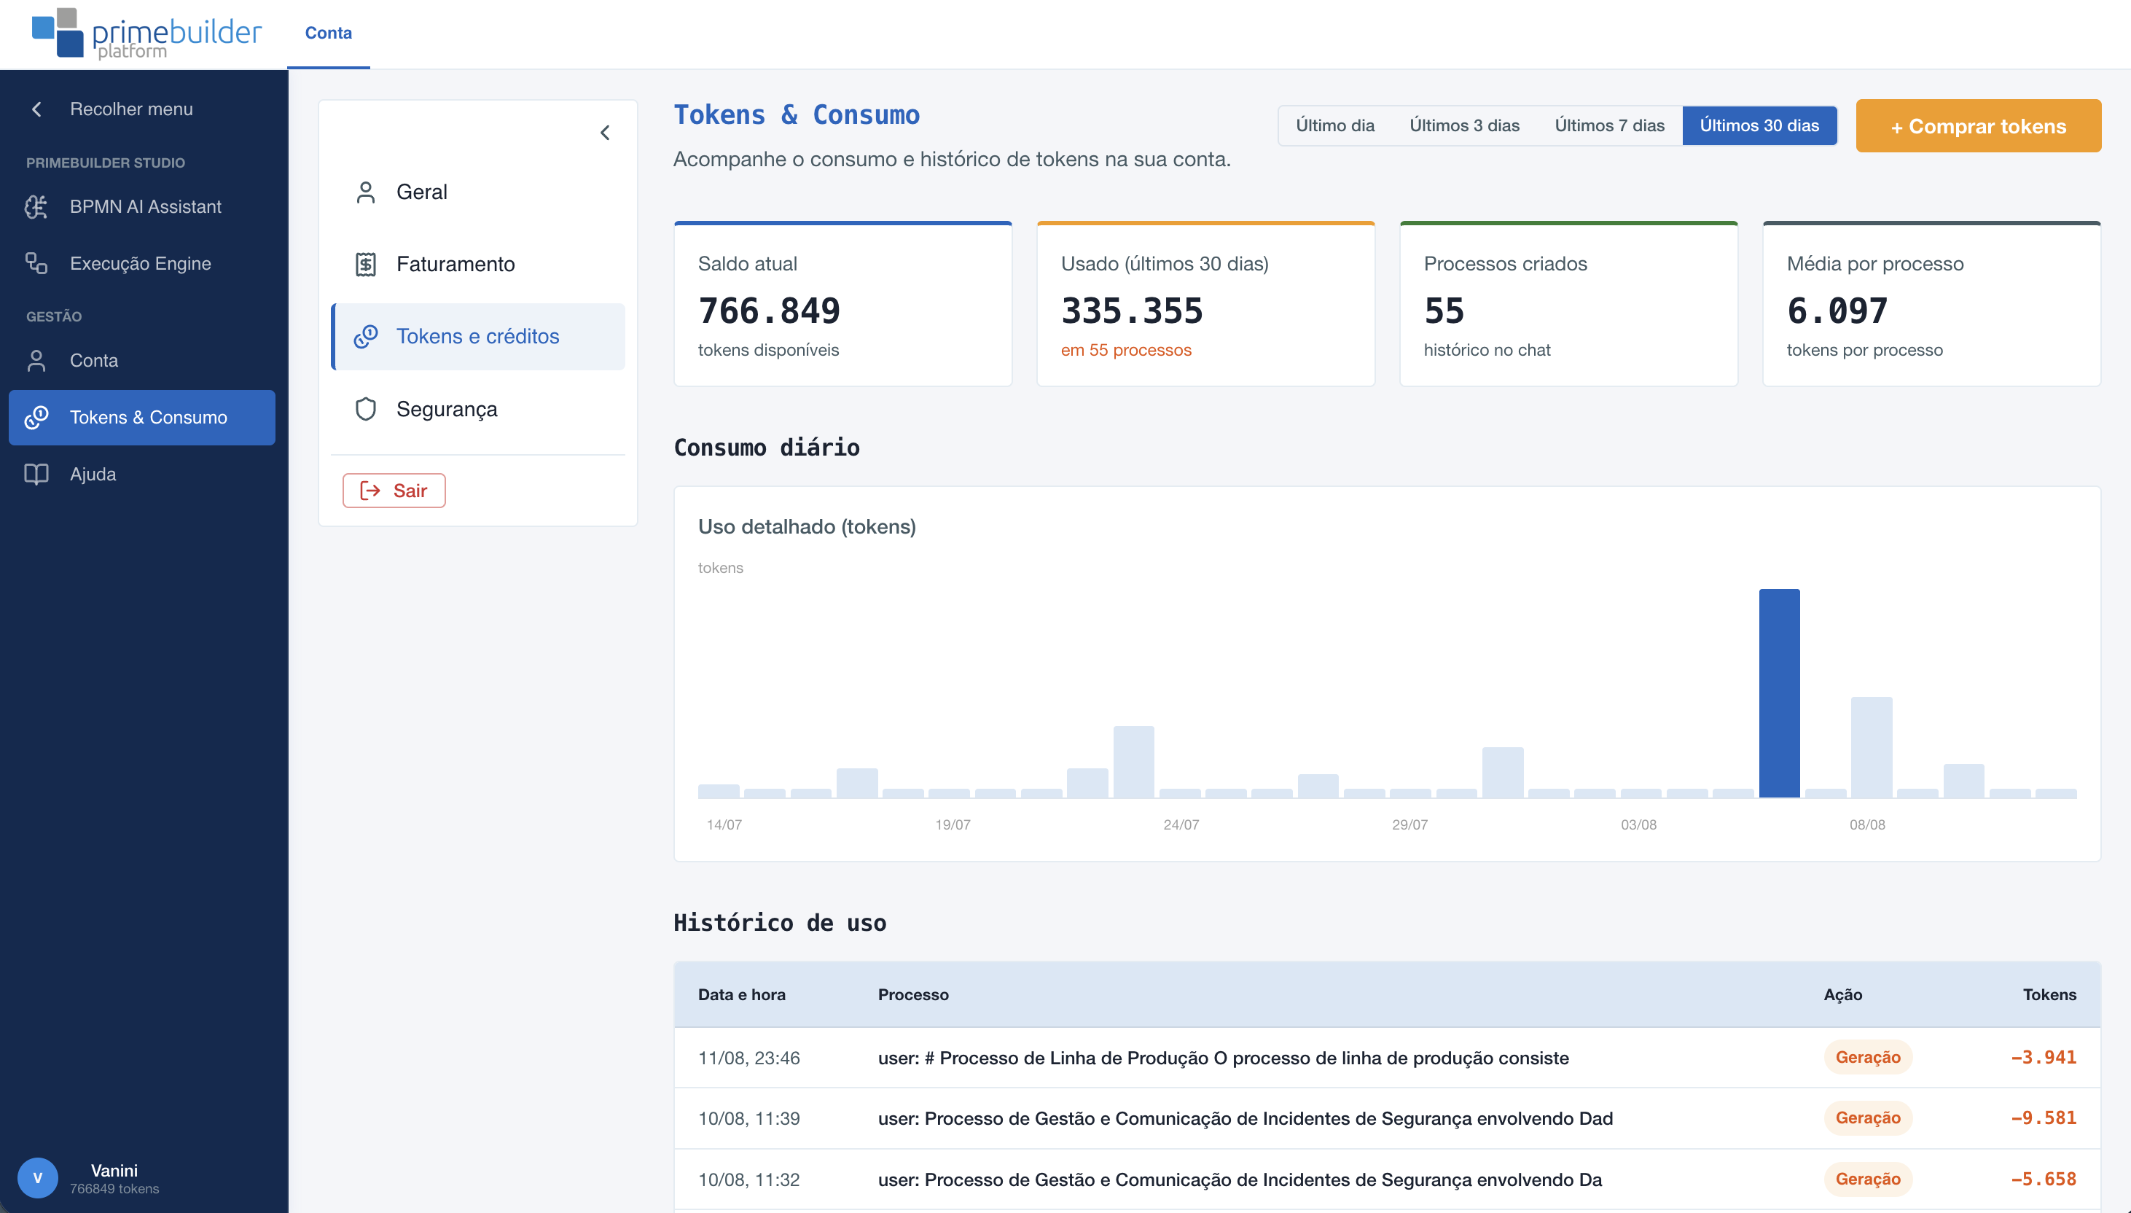Click the Ajuda book icon

(x=36, y=474)
